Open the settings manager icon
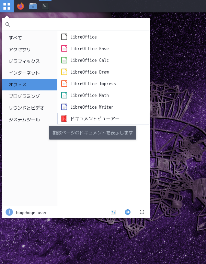This screenshot has width=206, height=264. point(113,212)
